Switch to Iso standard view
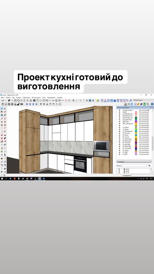Image resolution: width=154 pixels, height=274 pixels. click(x=41, y=104)
